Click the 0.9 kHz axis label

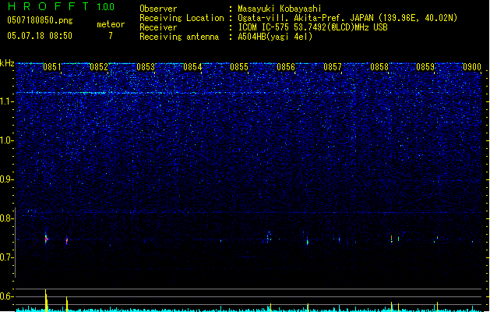pyautogui.click(x=6, y=179)
